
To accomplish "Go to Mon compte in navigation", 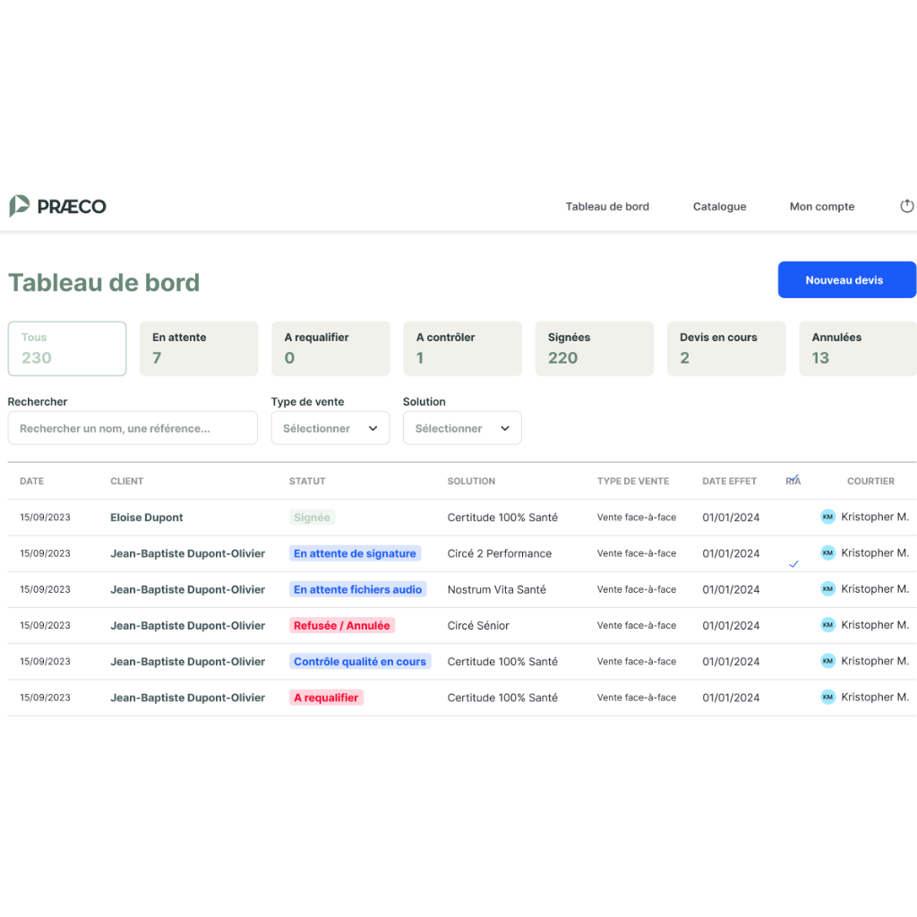I will pyautogui.click(x=821, y=207).
